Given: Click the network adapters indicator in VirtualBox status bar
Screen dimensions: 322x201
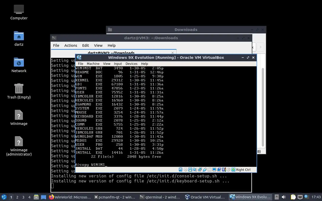Looking at the screenshot, I should tap(200, 170).
